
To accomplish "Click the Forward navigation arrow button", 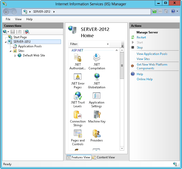I will [14, 12].
